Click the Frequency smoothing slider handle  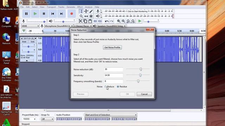(138, 81)
